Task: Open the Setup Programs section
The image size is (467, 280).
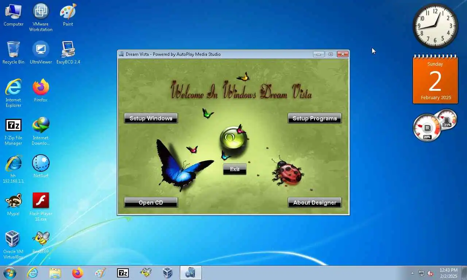Action: 314,118
